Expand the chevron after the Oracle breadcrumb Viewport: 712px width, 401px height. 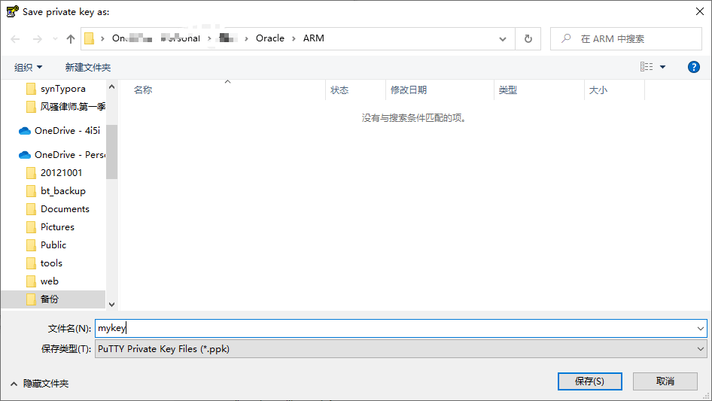(x=294, y=38)
